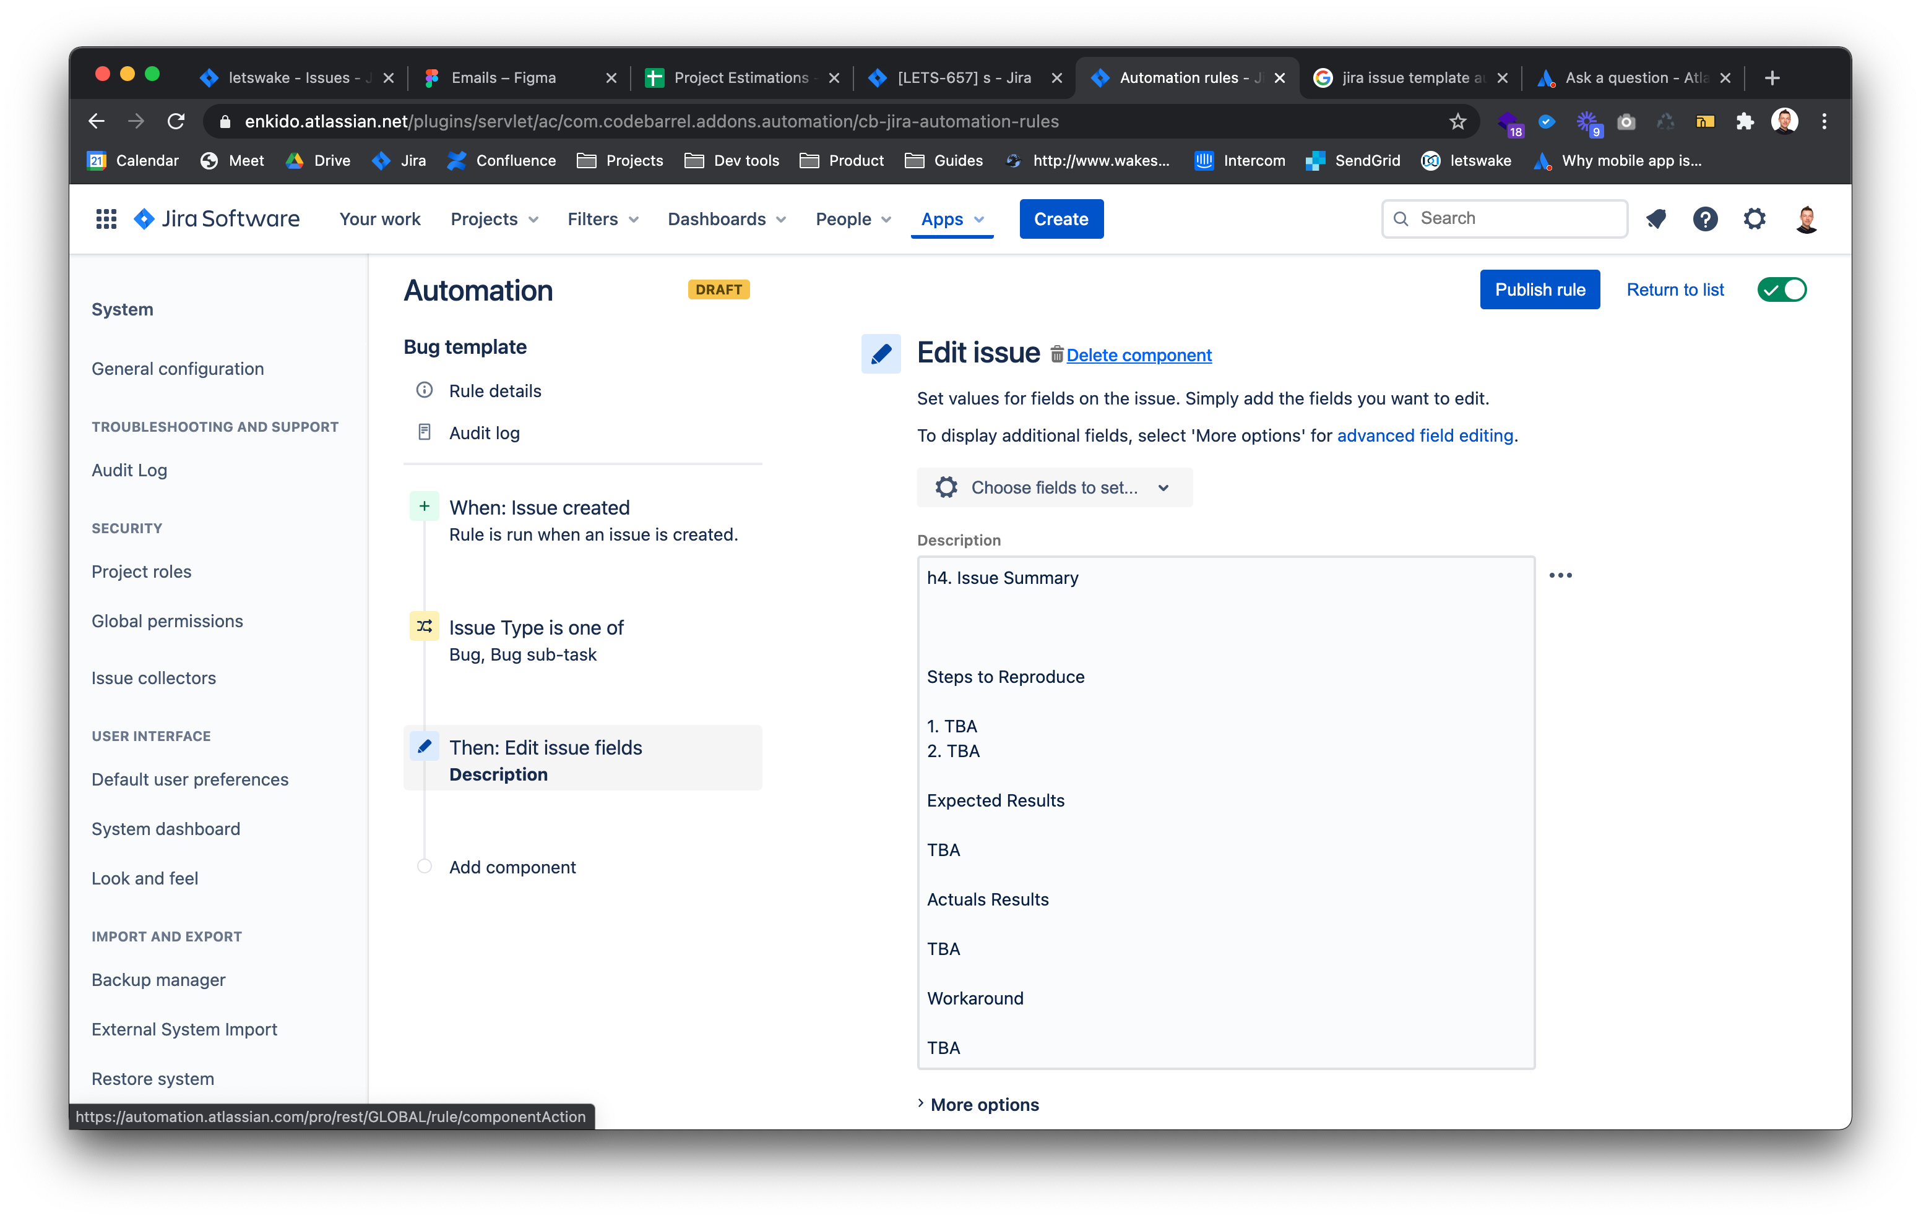Open the help question mark icon
Image resolution: width=1921 pixels, height=1221 pixels.
pyautogui.click(x=1705, y=218)
